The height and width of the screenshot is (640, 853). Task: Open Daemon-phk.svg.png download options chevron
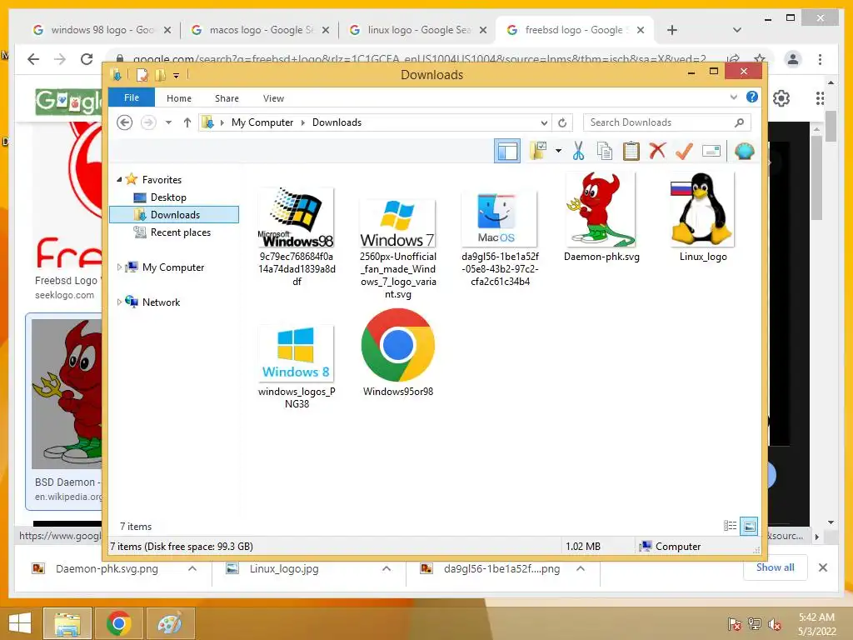[192, 568]
